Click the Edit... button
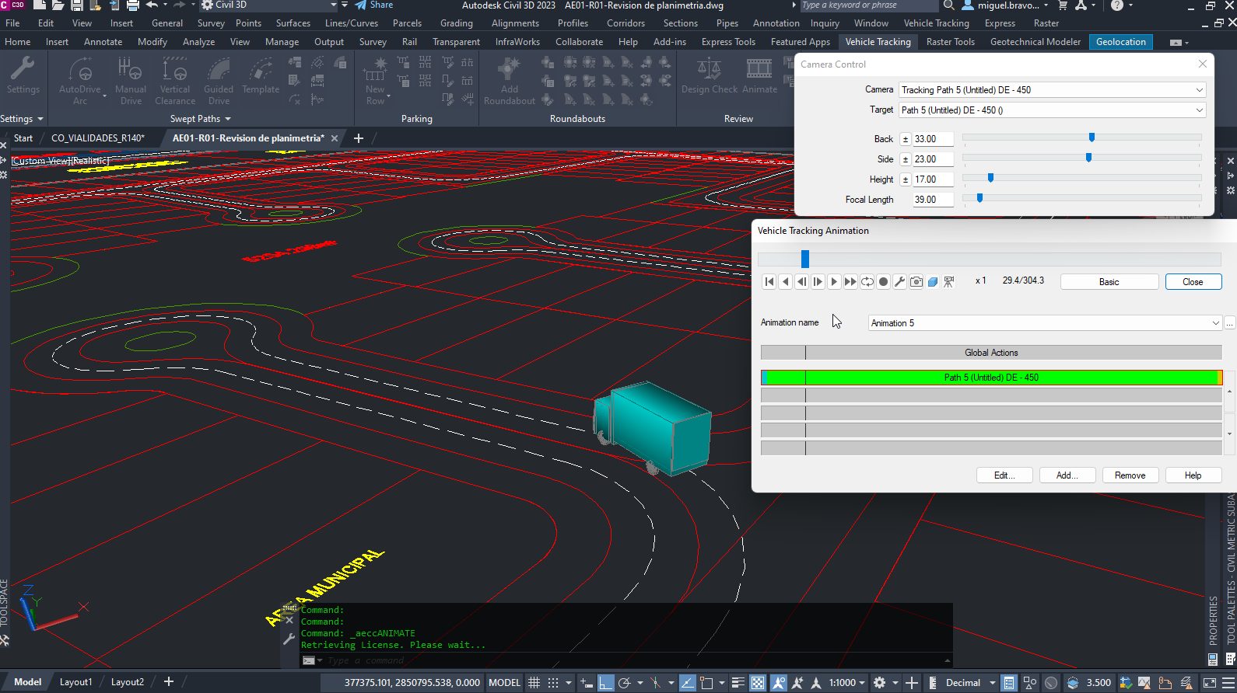 click(x=1004, y=475)
